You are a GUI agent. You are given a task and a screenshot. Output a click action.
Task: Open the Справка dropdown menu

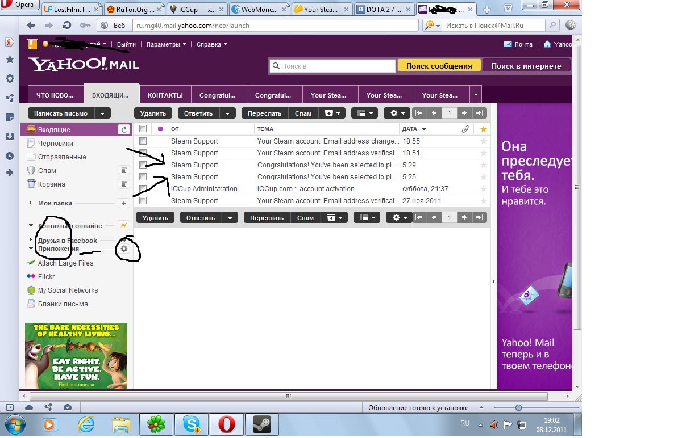[x=211, y=44]
